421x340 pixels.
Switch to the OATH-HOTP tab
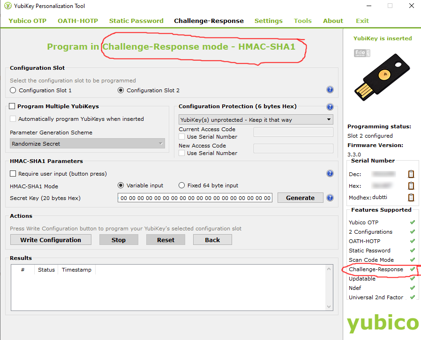[x=77, y=21]
